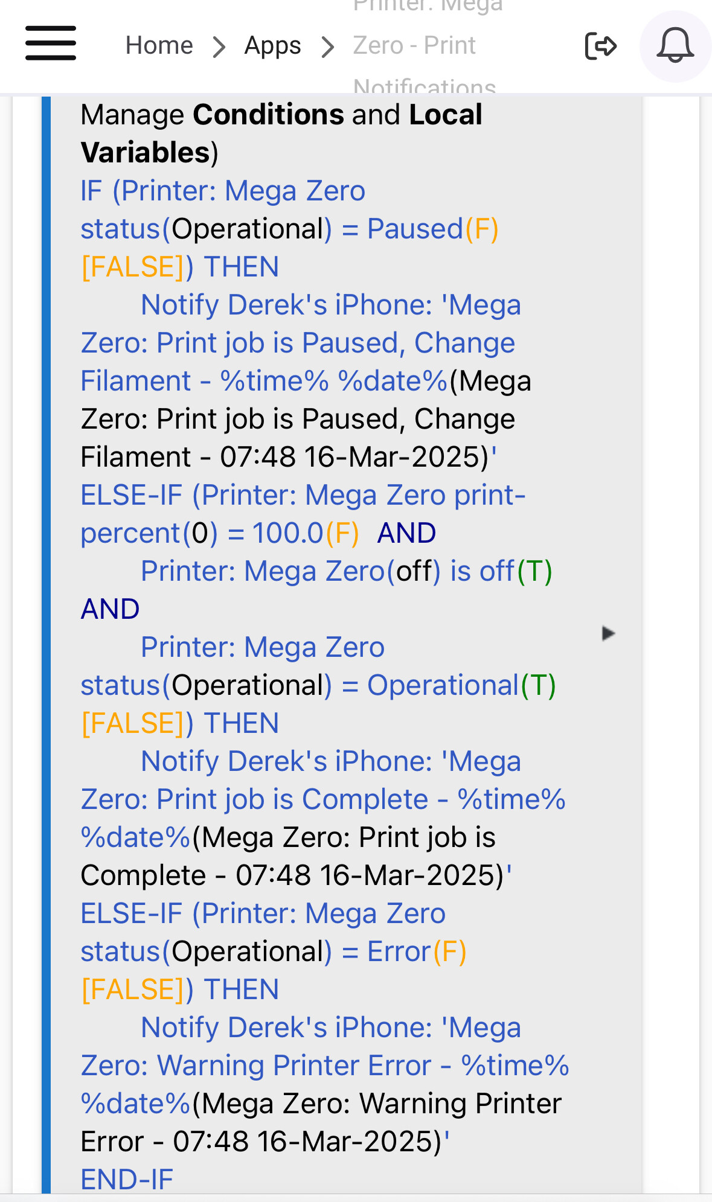
Task: Open the hamburger navigation menu
Action: coord(51,43)
